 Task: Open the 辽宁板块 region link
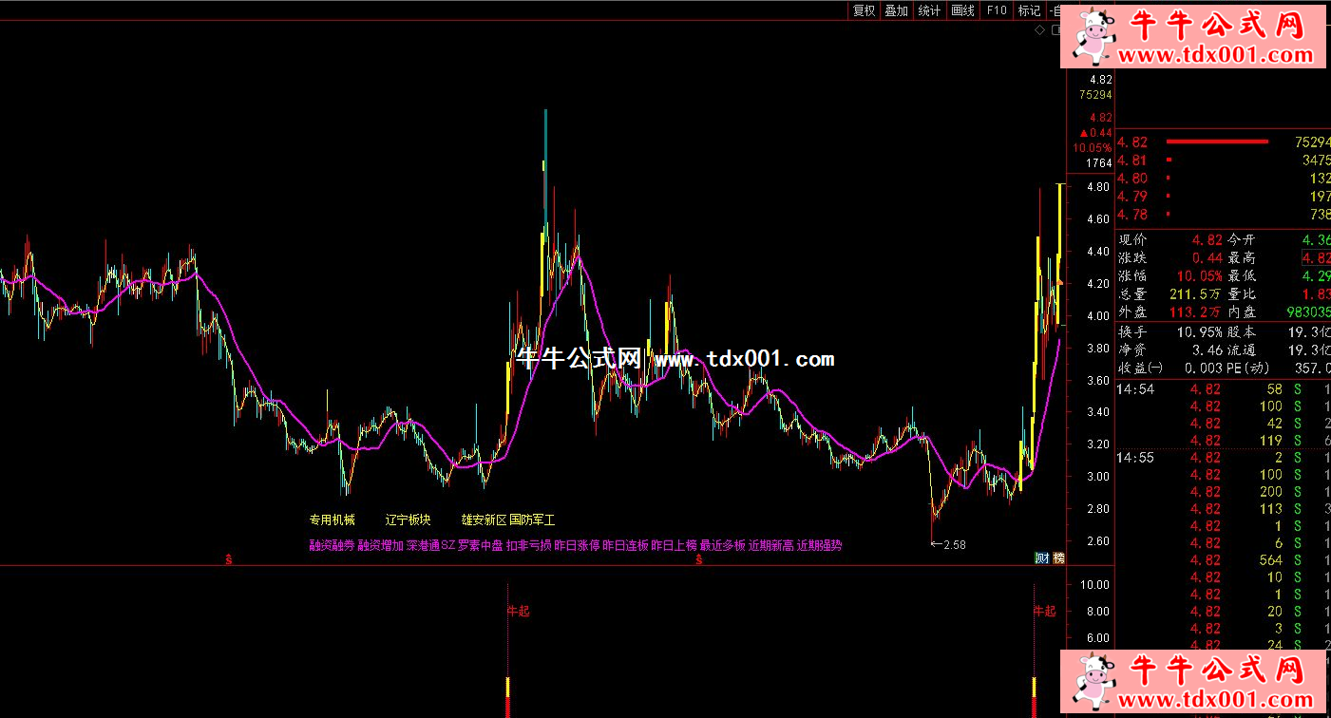click(408, 520)
